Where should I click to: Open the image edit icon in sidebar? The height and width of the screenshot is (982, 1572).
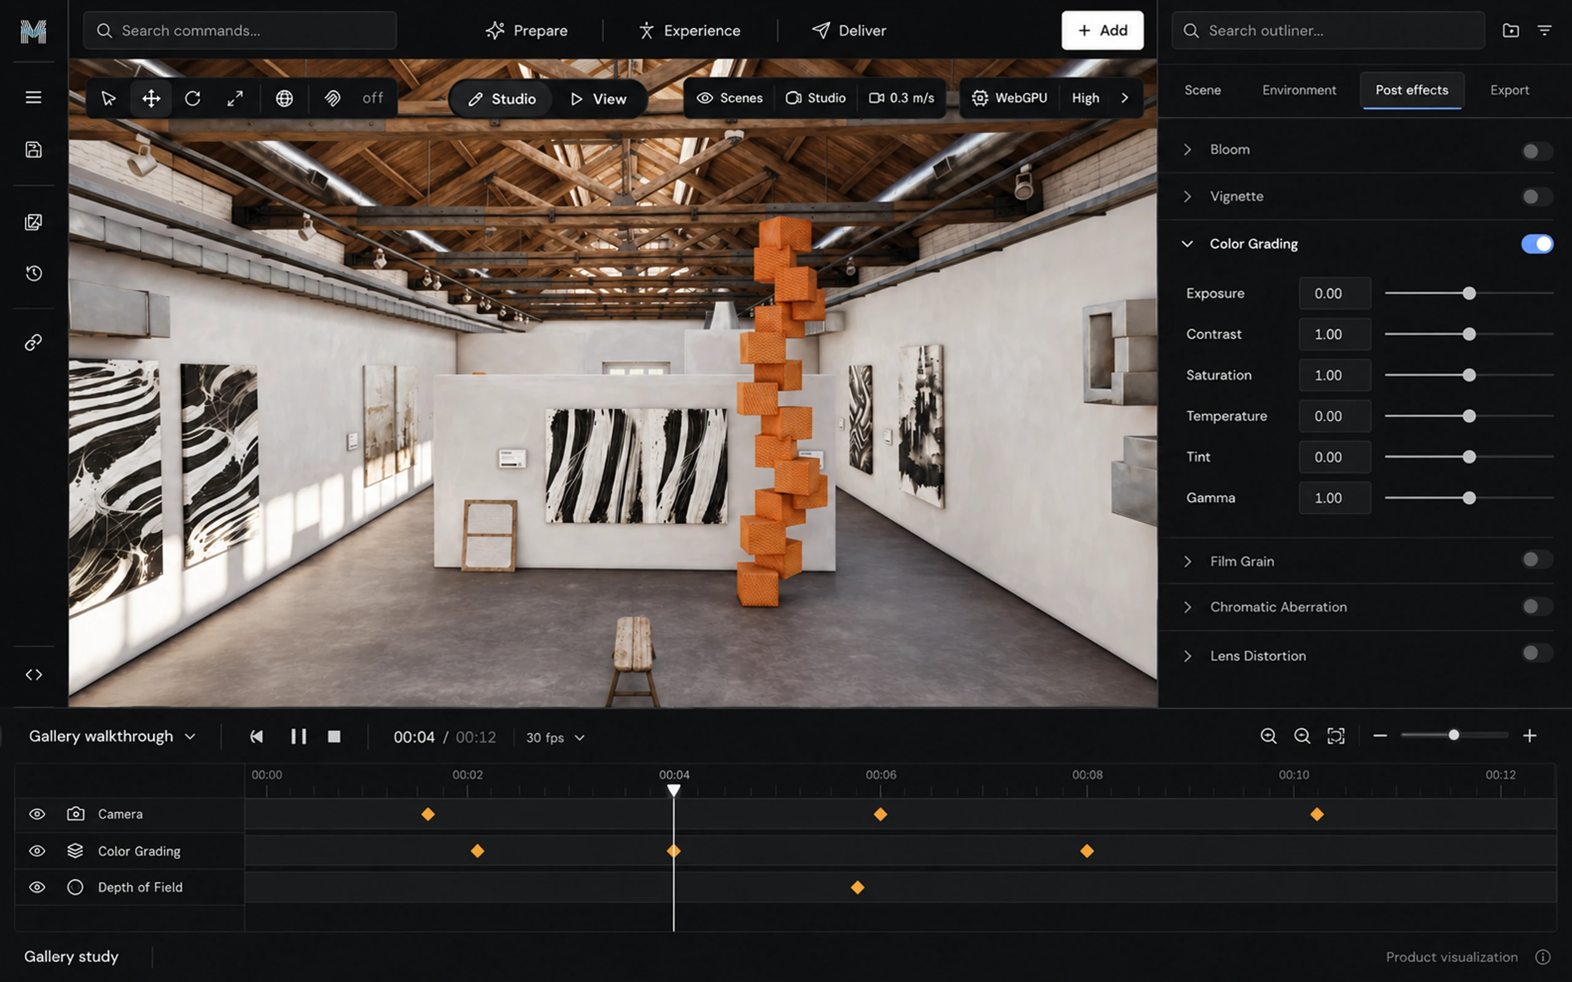point(33,222)
